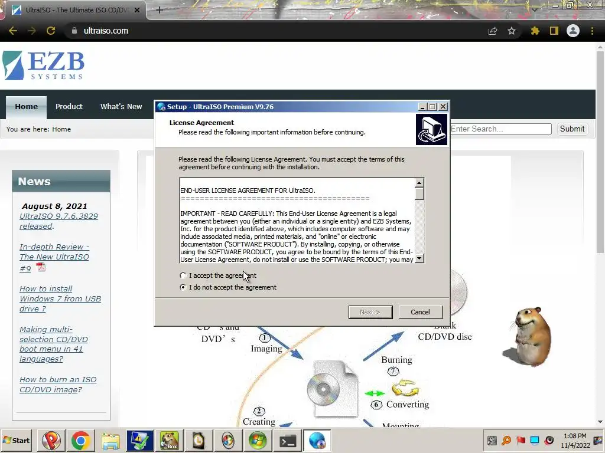The width and height of the screenshot is (605, 453).
Task: Click the PDF icon next to #9
Action: (x=41, y=267)
